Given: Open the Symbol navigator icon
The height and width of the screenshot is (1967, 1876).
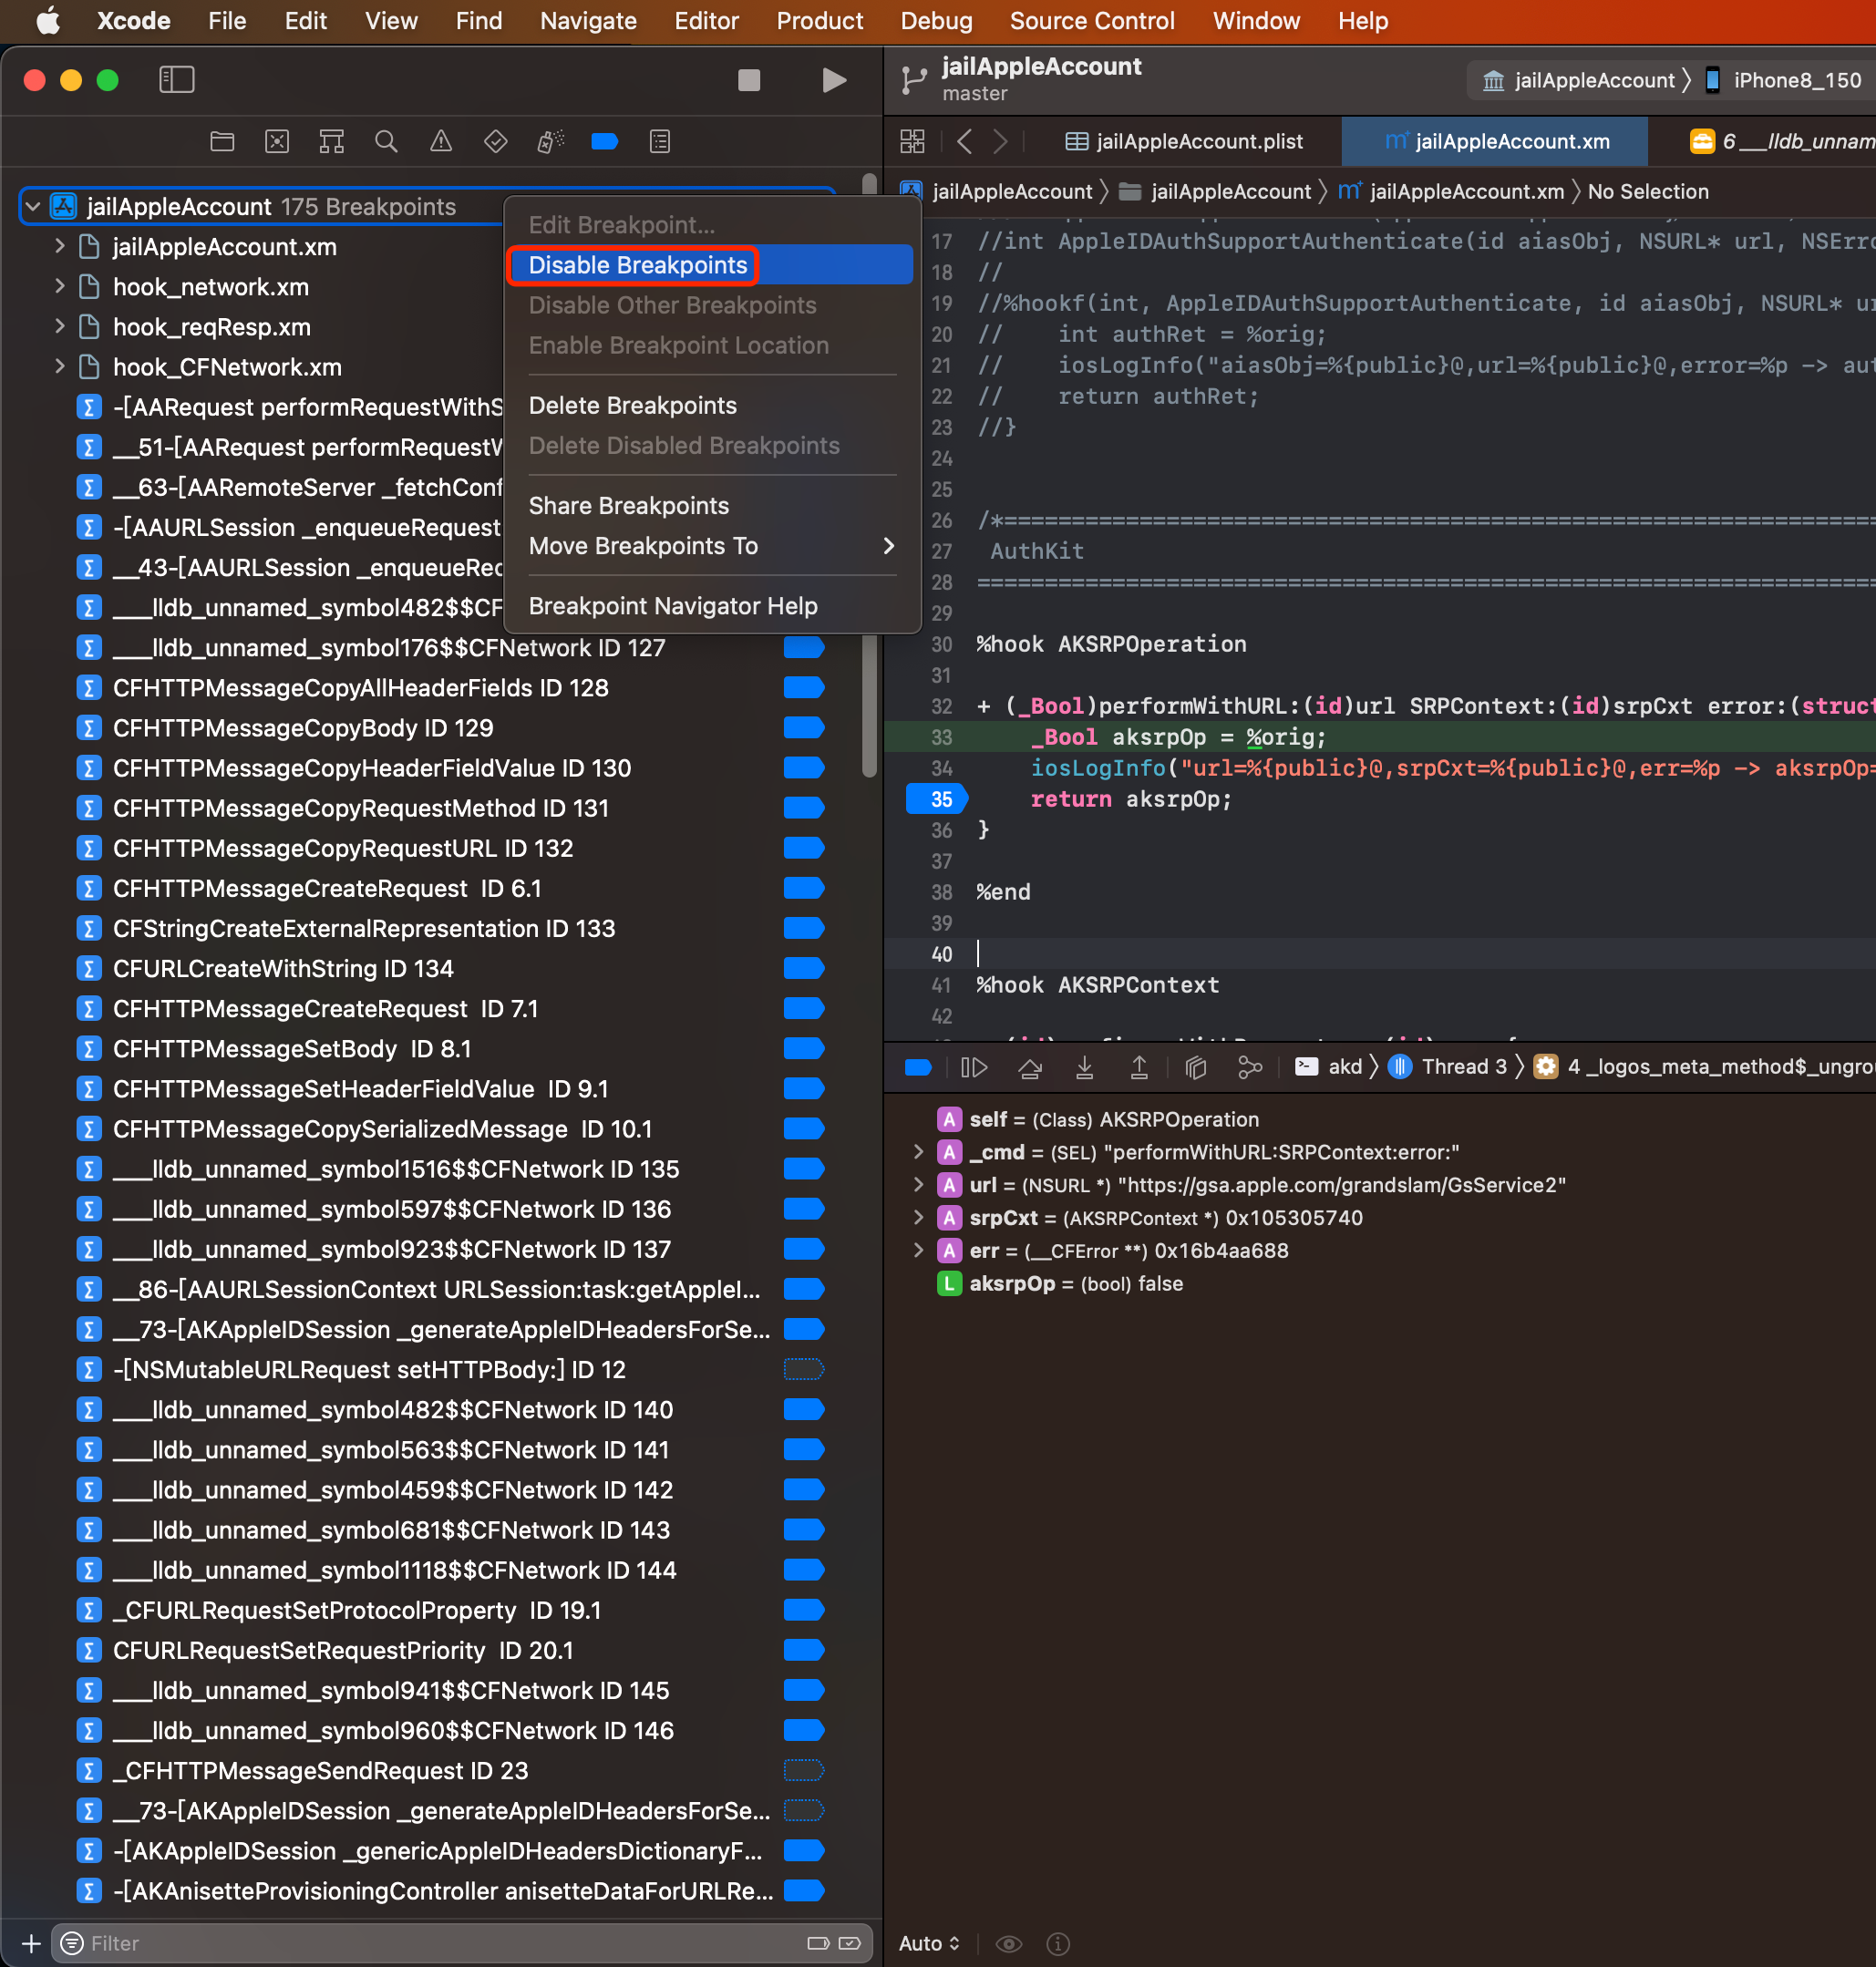Looking at the screenshot, I should tap(331, 142).
